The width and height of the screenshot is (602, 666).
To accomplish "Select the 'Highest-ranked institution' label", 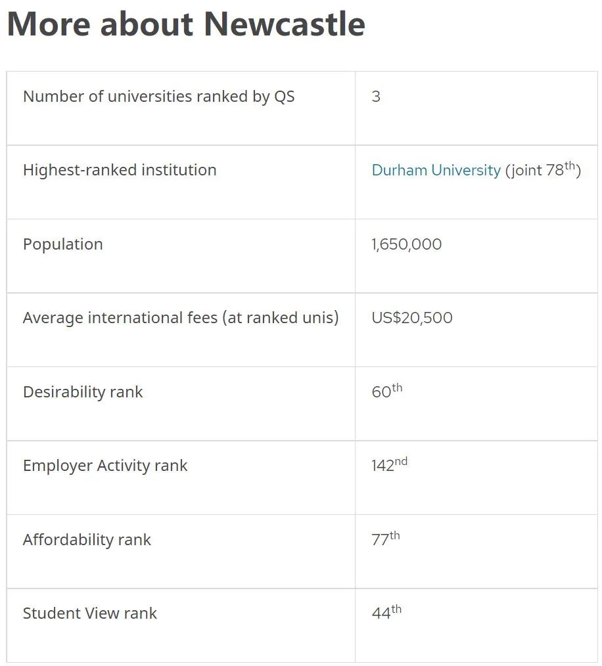I will [x=120, y=170].
